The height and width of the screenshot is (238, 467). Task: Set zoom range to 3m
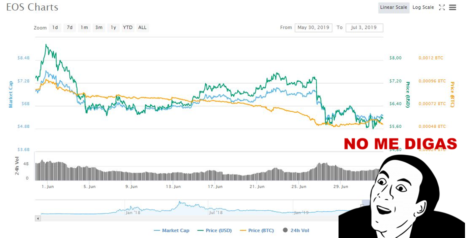(x=99, y=28)
